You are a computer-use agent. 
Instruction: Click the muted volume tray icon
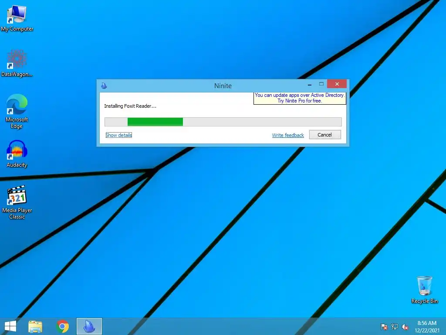click(405, 326)
